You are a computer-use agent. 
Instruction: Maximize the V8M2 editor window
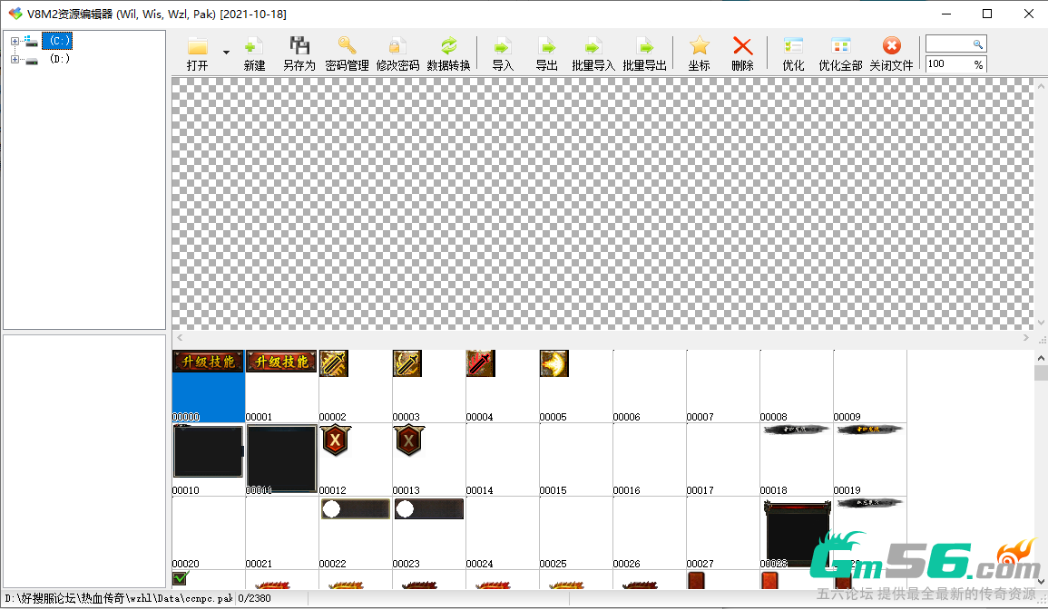click(x=986, y=14)
